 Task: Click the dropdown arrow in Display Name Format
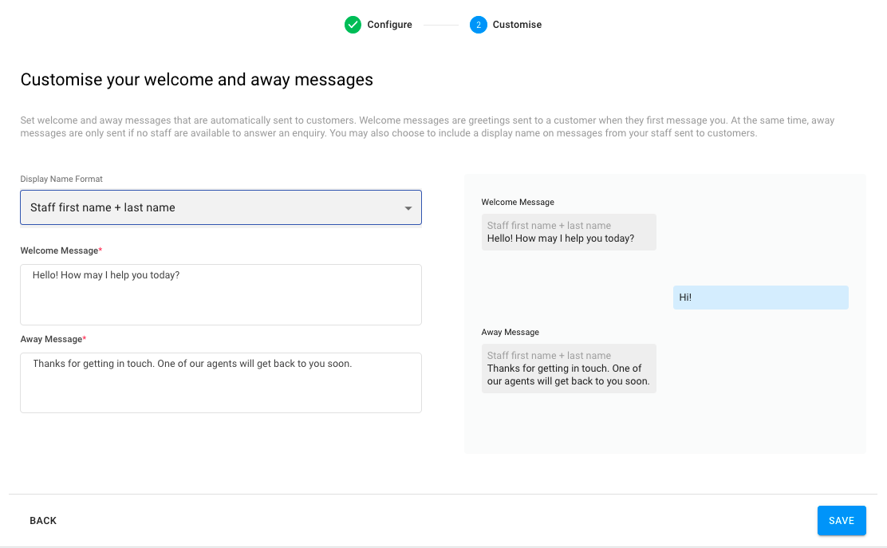click(408, 208)
